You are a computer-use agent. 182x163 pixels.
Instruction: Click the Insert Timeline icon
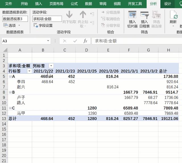pyautogui.click(x=144, y=15)
